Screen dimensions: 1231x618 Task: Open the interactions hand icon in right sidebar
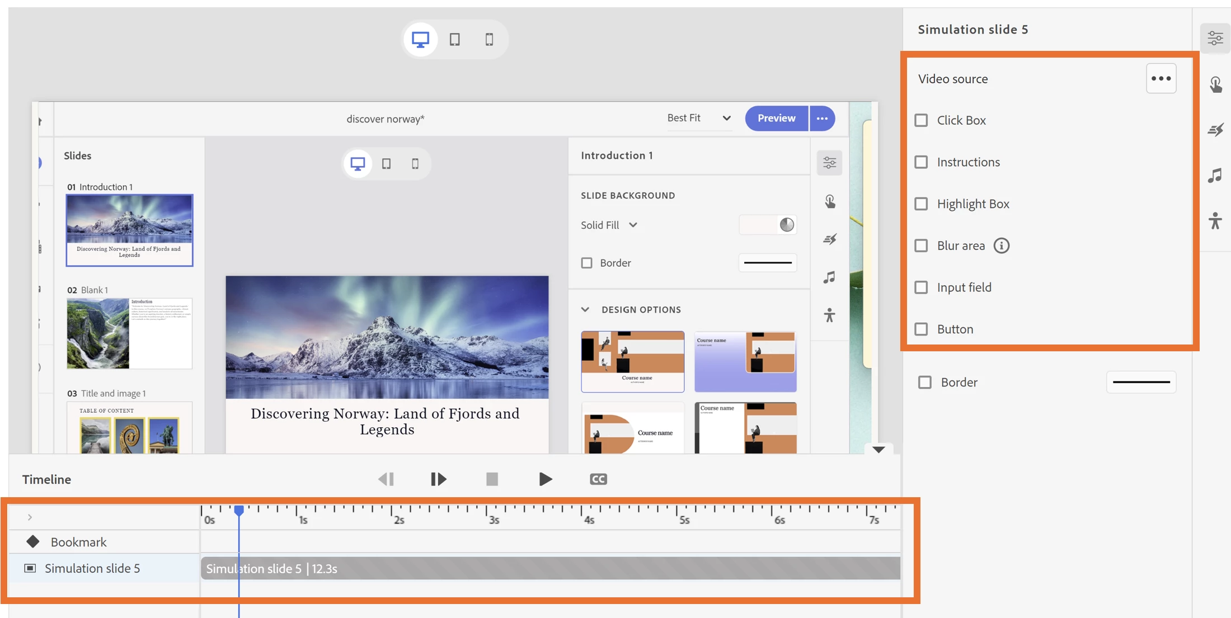click(x=1215, y=84)
